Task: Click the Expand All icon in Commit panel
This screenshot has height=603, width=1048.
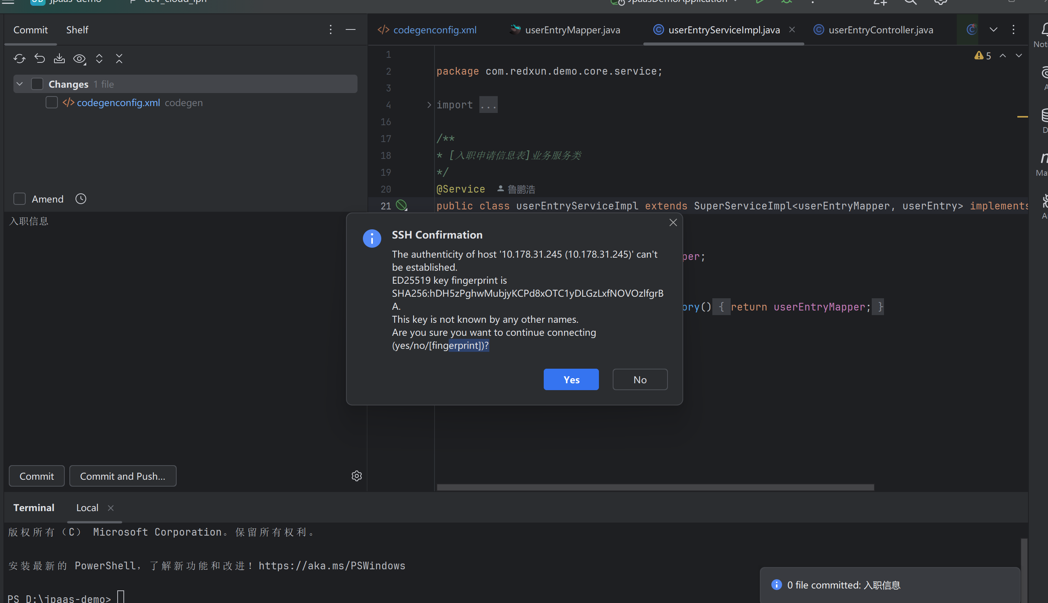Action: [99, 59]
